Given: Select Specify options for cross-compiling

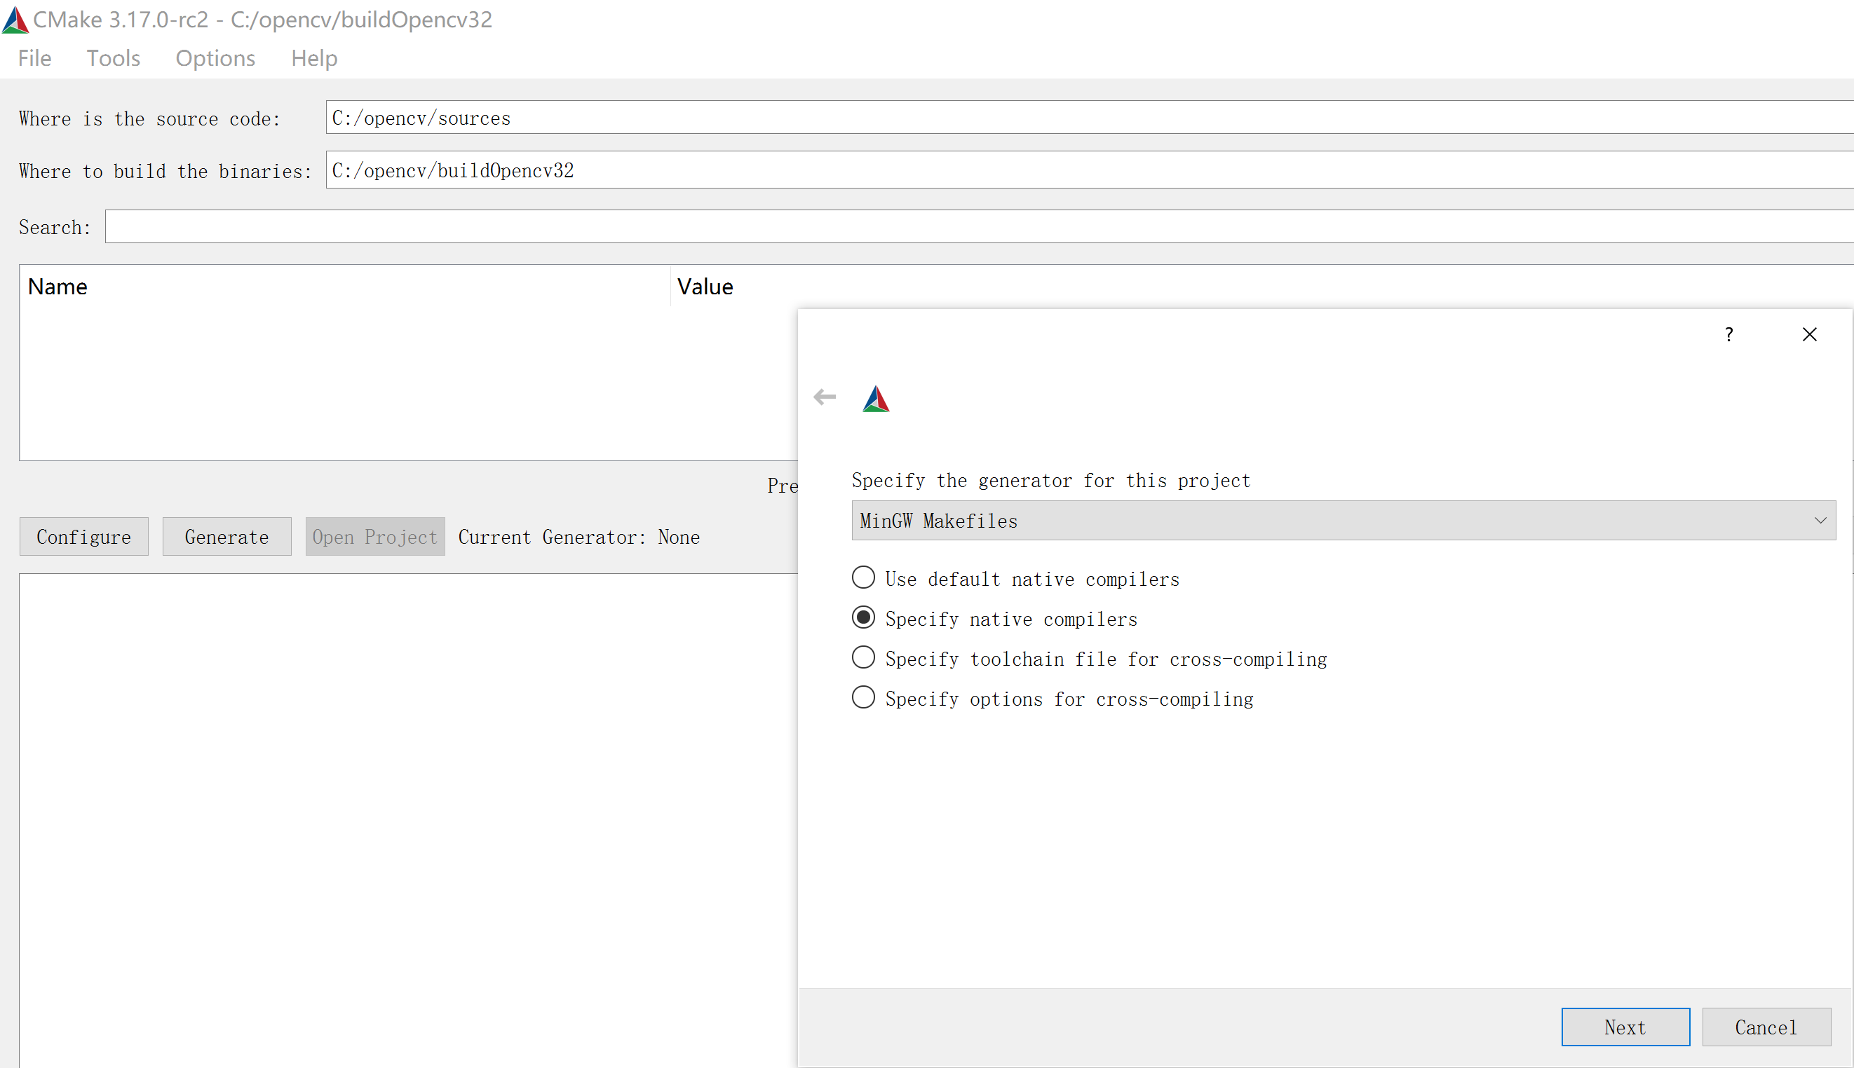Looking at the screenshot, I should point(863,697).
